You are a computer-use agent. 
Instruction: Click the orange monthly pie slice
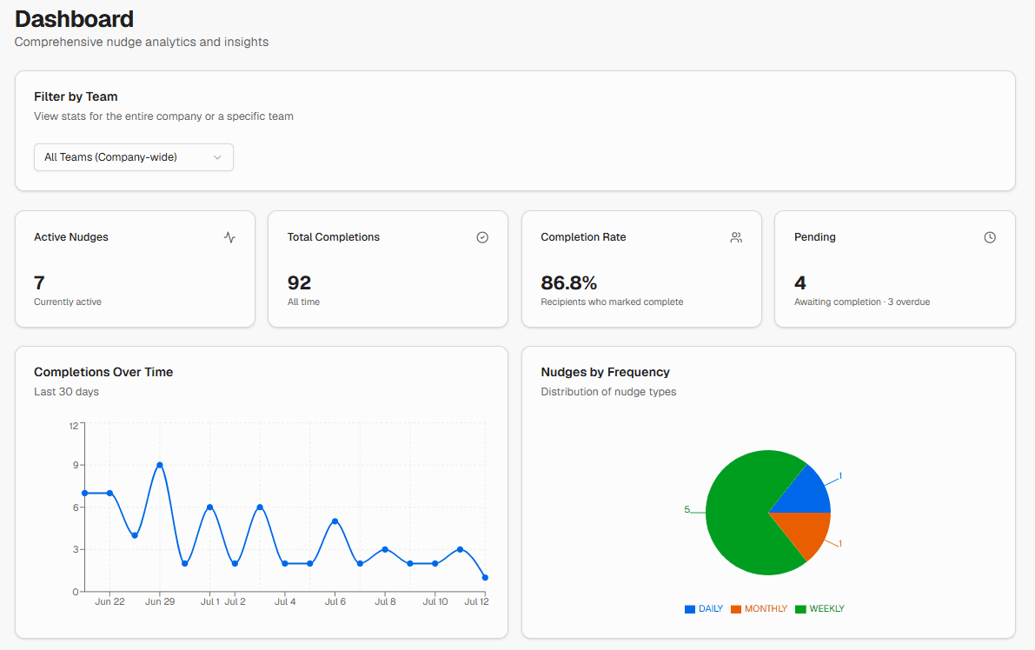point(806,532)
